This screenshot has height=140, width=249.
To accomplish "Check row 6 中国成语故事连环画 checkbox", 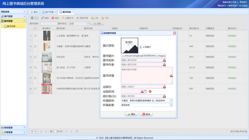I will tap(35, 89).
